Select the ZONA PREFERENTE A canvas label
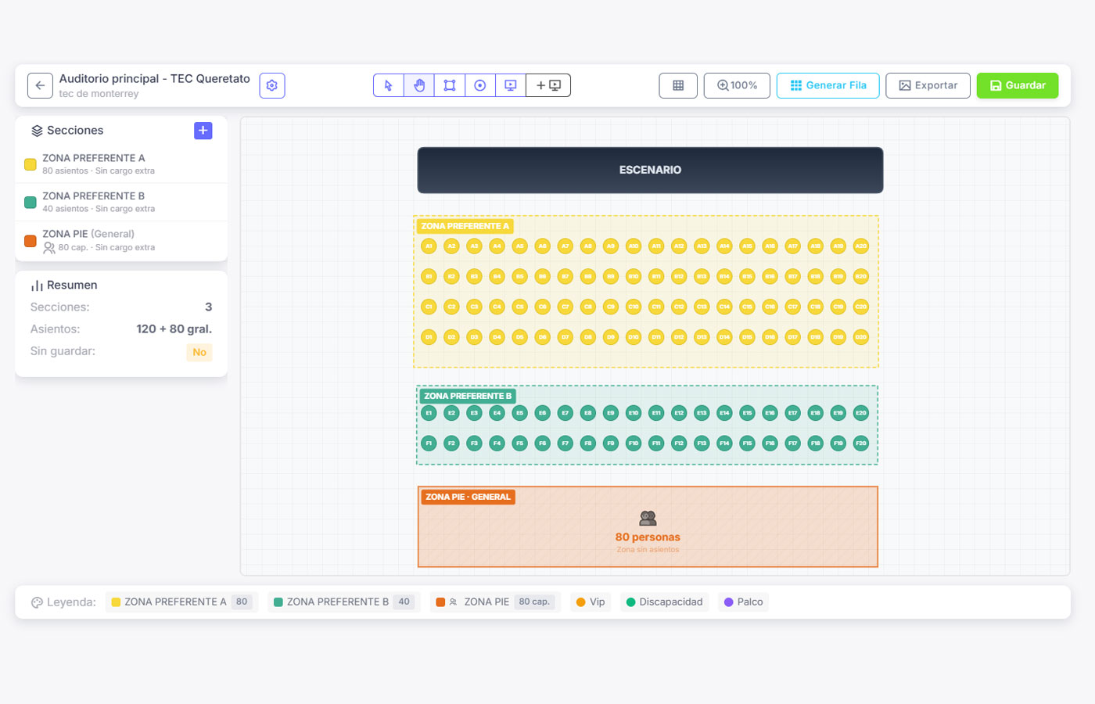Image resolution: width=1095 pixels, height=704 pixels. [465, 226]
